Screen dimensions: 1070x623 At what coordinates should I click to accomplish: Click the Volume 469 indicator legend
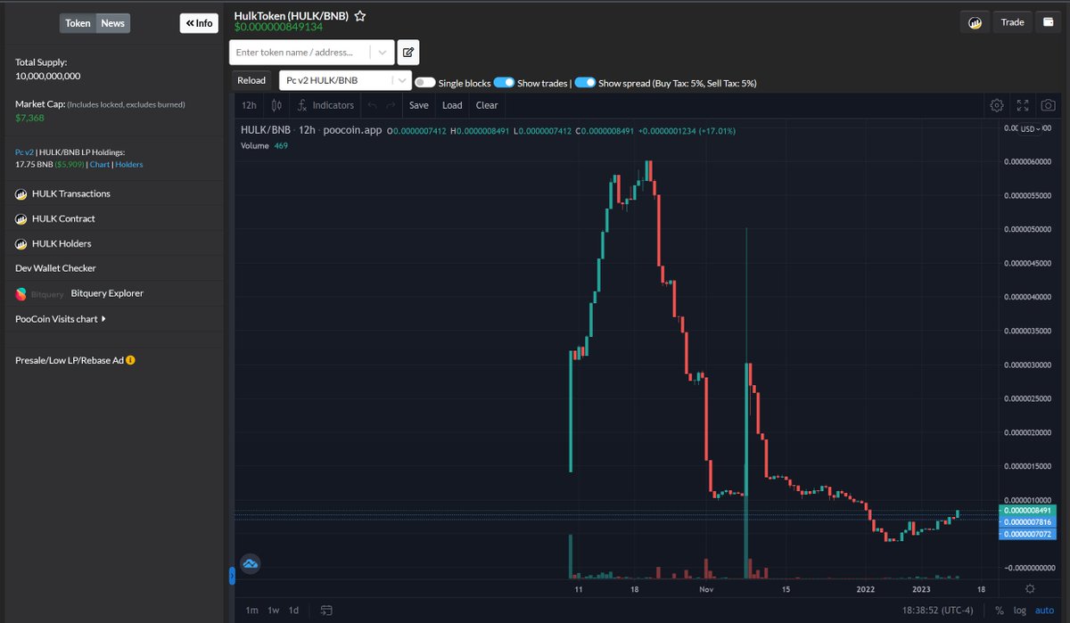(x=265, y=145)
